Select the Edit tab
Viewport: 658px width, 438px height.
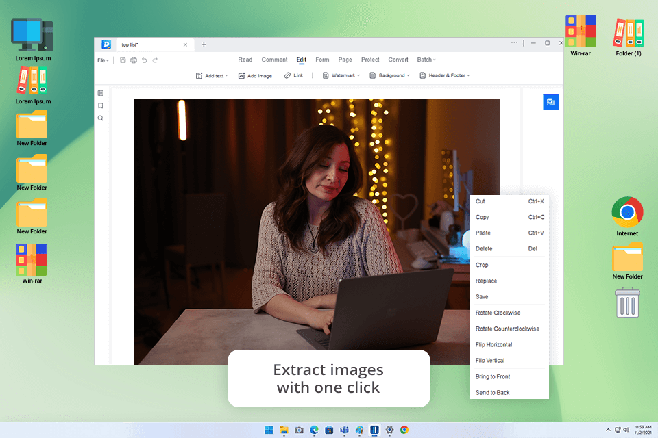tap(302, 60)
